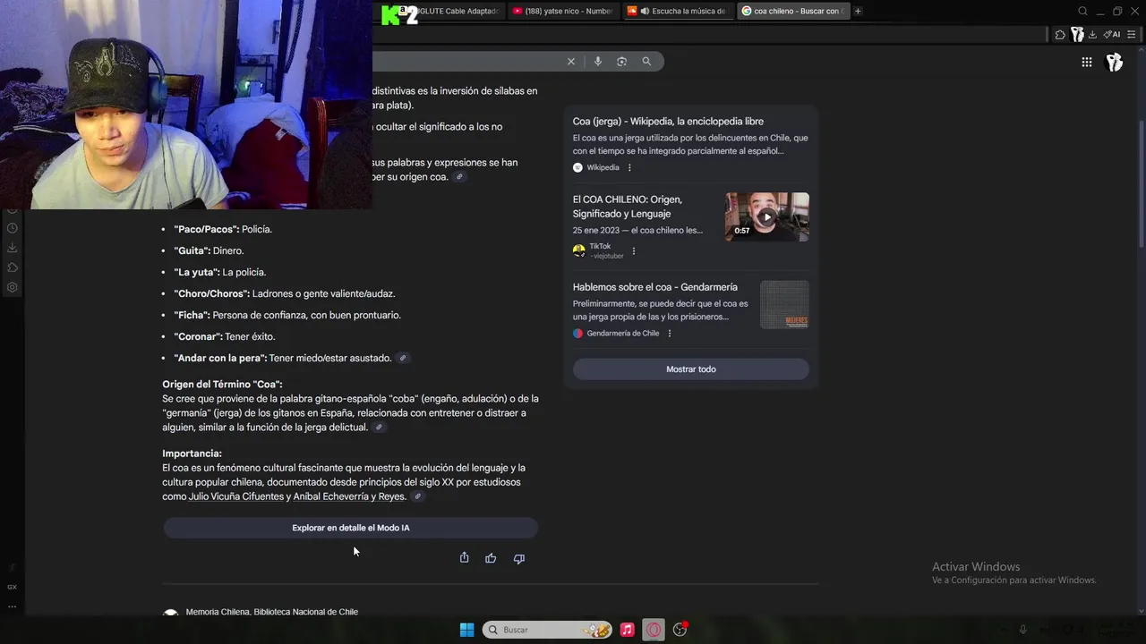Open source link after 'Andar con la pera'
1146x644 pixels.
coord(403,358)
